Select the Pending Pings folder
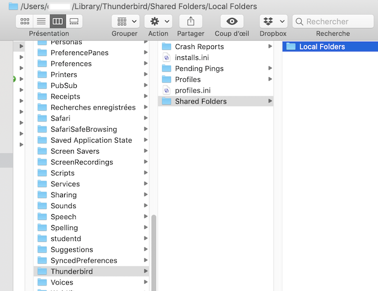This screenshot has height=291, width=378. coord(199,68)
